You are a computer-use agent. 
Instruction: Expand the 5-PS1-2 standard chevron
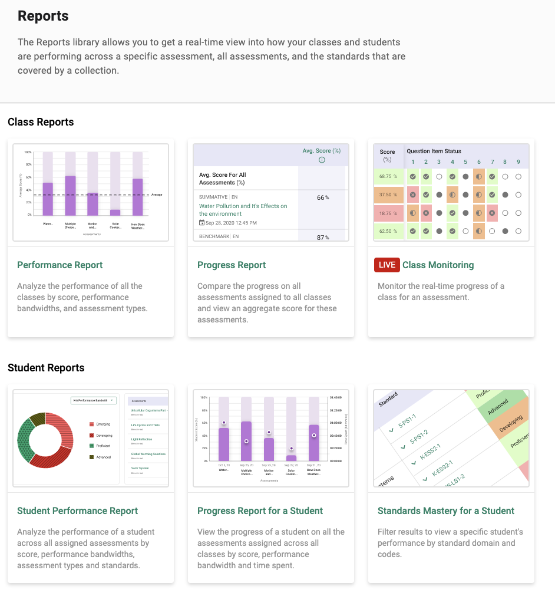(x=403, y=447)
